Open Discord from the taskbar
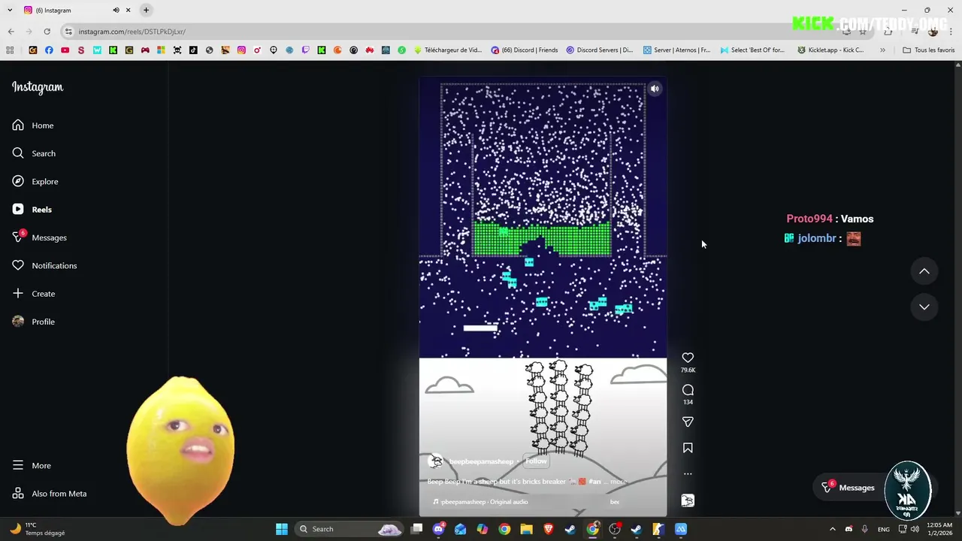The image size is (962, 541). (x=439, y=529)
